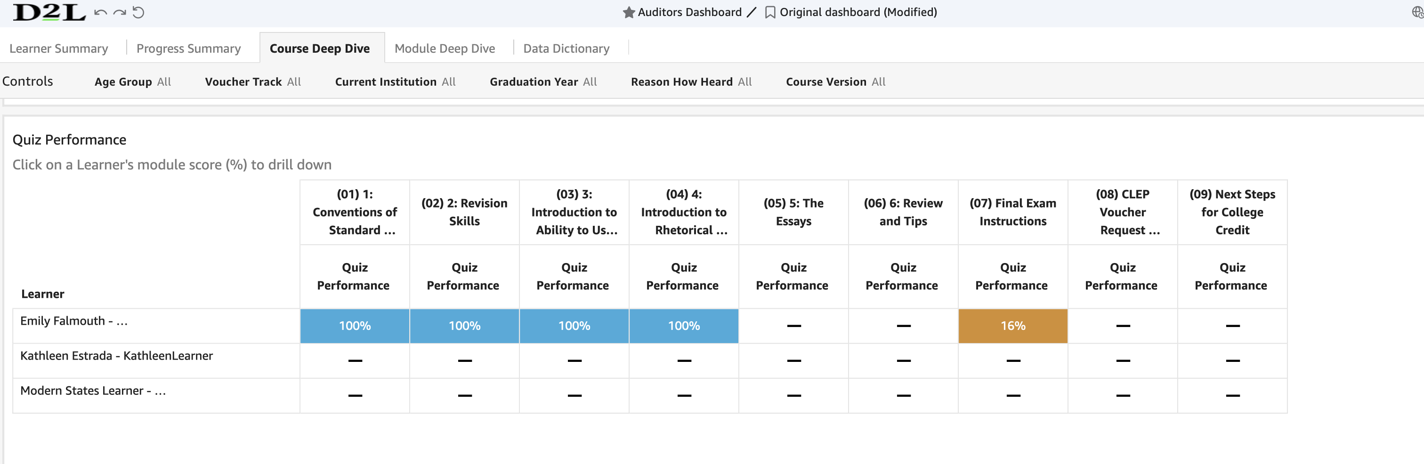Click the orange 16% Final Exam cell
The width and height of the screenshot is (1424, 464).
1012,326
